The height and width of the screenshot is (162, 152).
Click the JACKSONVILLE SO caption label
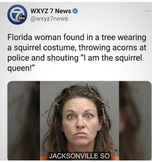(79, 156)
